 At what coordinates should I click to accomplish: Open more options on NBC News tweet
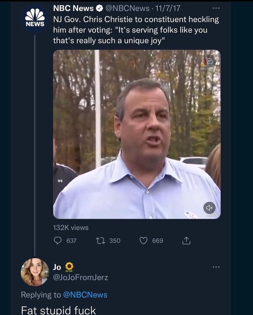pos(216,8)
